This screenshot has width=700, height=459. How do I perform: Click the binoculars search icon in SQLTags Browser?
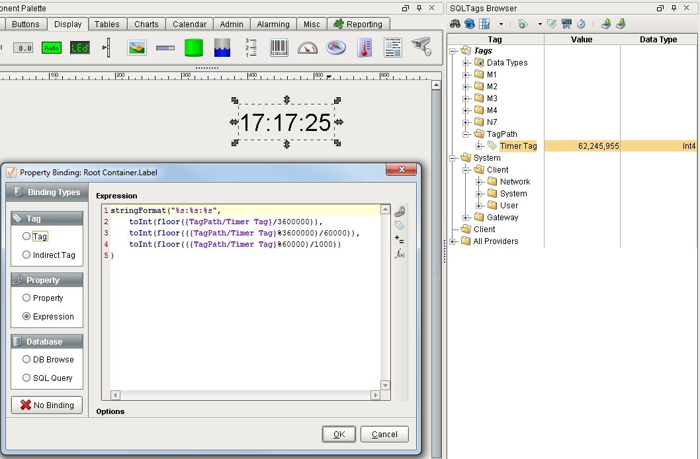[455, 24]
